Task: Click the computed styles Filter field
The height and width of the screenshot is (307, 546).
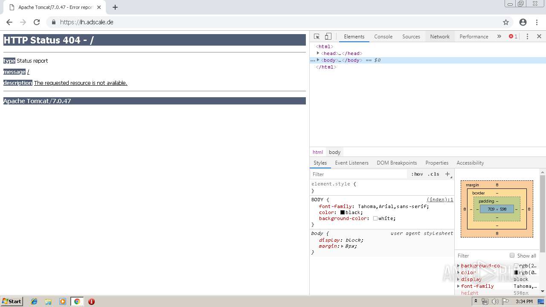Action: click(482, 255)
